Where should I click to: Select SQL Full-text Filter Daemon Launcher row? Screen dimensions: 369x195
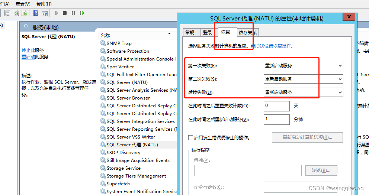click(x=138, y=74)
